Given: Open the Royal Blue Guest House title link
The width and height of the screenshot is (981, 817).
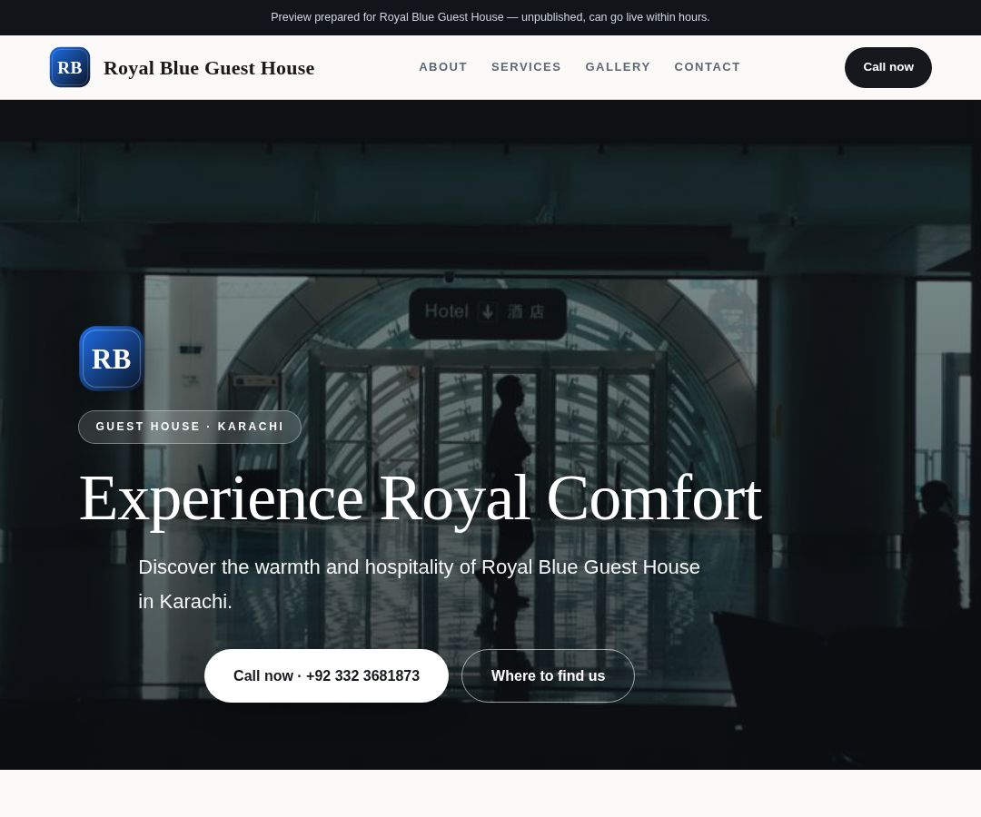Looking at the screenshot, I should click(209, 68).
